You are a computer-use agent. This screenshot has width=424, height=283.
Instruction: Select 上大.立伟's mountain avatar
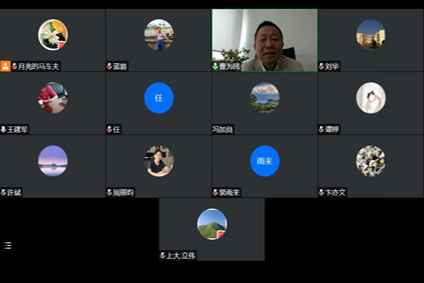click(x=212, y=224)
